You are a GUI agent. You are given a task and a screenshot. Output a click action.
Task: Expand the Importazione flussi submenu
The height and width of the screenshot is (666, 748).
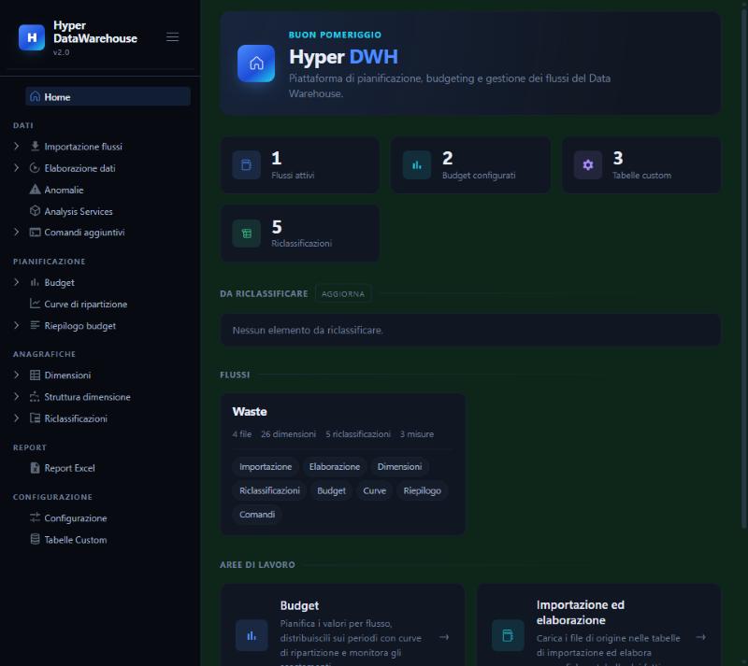click(16, 146)
